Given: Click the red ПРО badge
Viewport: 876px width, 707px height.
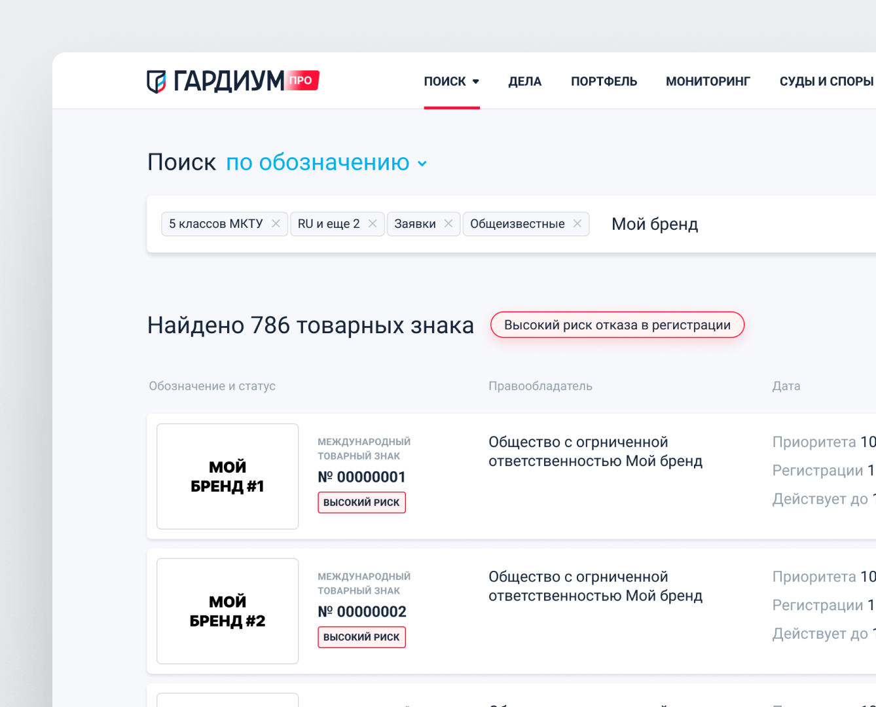Looking at the screenshot, I should pos(301,80).
